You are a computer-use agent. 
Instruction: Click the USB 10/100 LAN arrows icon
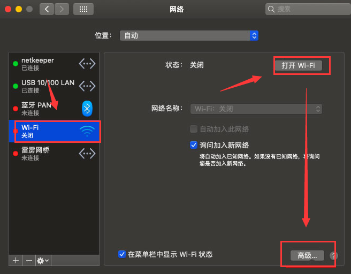tap(87, 86)
